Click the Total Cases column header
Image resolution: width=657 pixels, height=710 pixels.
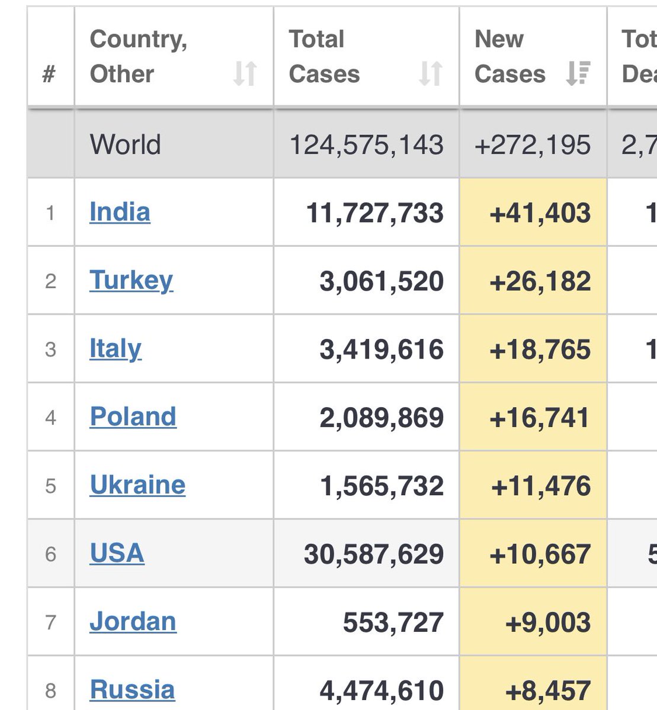pyautogui.click(x=366, y=57)
